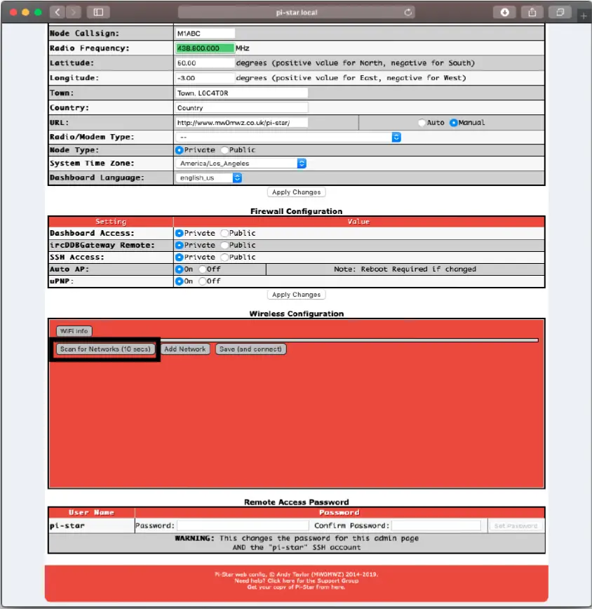Open the Dashboard Language dropdown
592x609 pixels.
[209, 178]
